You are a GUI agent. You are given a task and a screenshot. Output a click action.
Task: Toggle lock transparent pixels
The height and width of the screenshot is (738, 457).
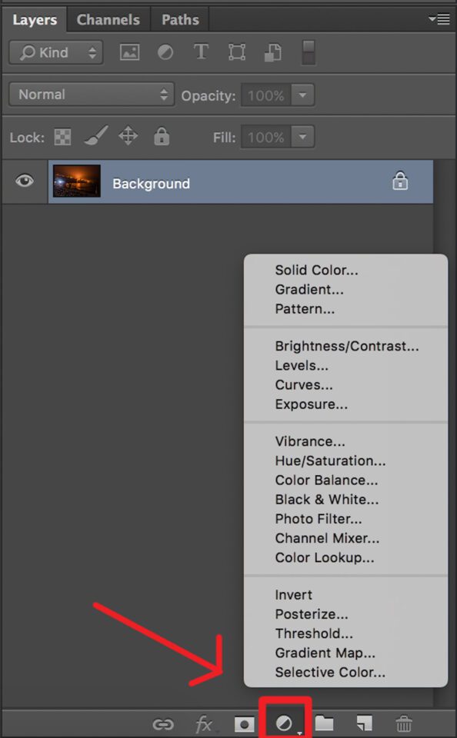[62, 137]
